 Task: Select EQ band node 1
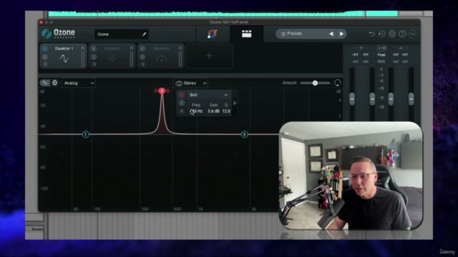[x=86, y=134]
